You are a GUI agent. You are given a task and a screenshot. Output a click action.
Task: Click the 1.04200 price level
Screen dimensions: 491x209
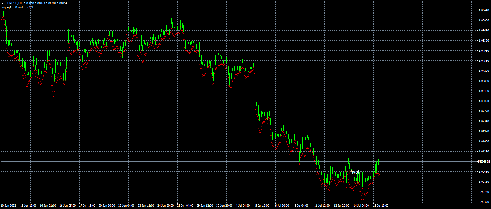[484, 71]
